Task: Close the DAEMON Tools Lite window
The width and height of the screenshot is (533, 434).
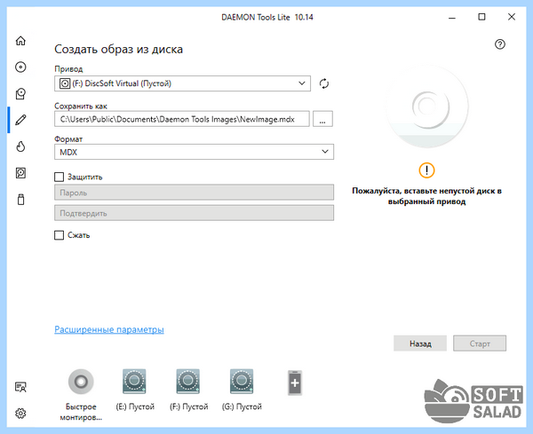Action: point(512,17)
